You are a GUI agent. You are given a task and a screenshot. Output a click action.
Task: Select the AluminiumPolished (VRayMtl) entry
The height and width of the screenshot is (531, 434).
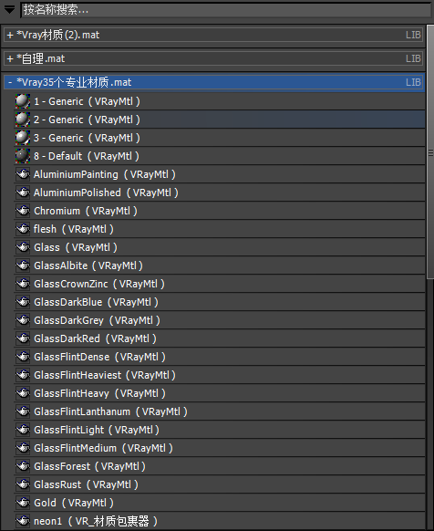[220, 193]
